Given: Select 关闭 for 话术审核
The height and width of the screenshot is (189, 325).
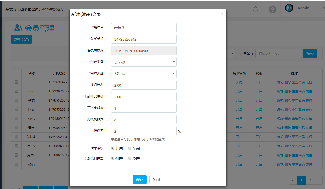Looking at the screenshot, I should click(130, 148).
